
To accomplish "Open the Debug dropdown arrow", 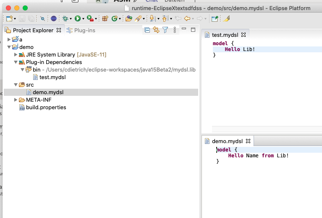I will click(x=71, y=19).
